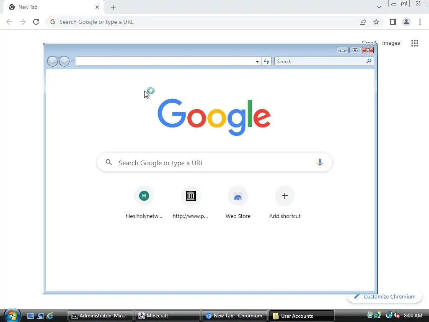Image resolution: width=429 pixels, height=322 pixels.
Task: Maximize the Explorer-style window
Action: (x=355, y=50)
